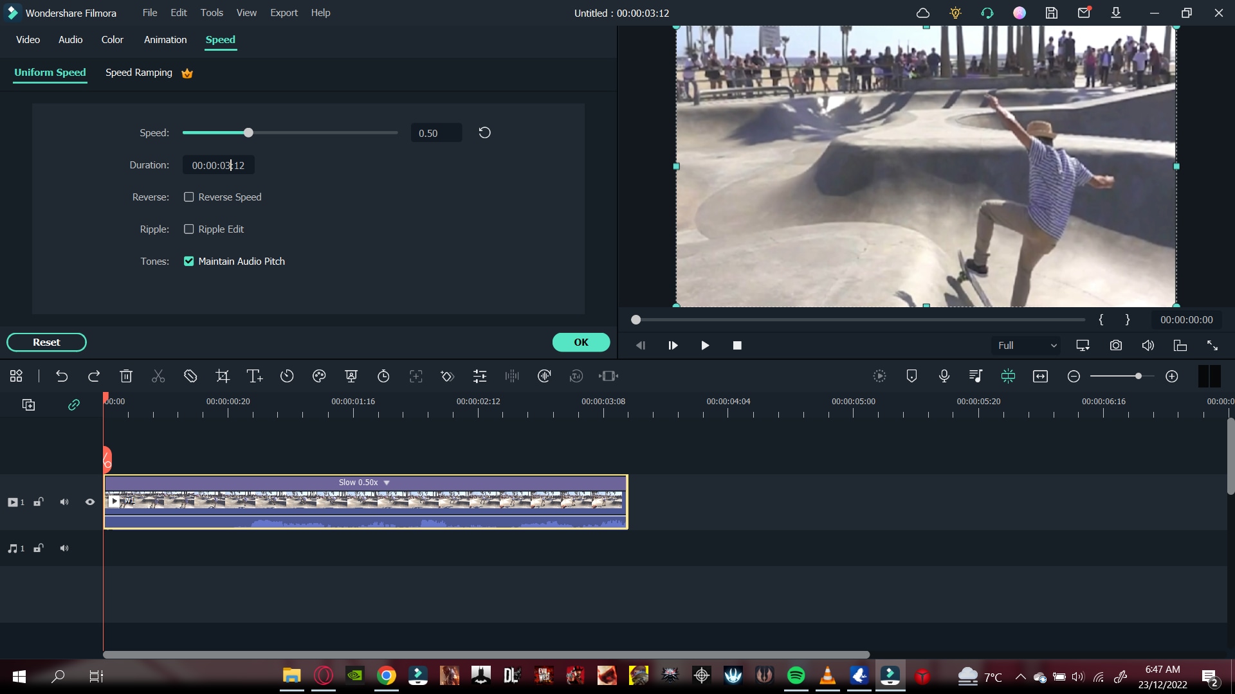This screenshot has height=694, width=1235.
Task: Disable the Maintain Audio Pitch checkbox
Action: click(x=188, y=261)
